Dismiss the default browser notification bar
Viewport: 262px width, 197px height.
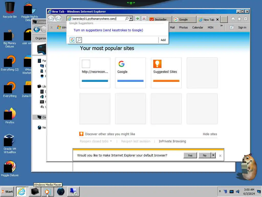(220, 156)
